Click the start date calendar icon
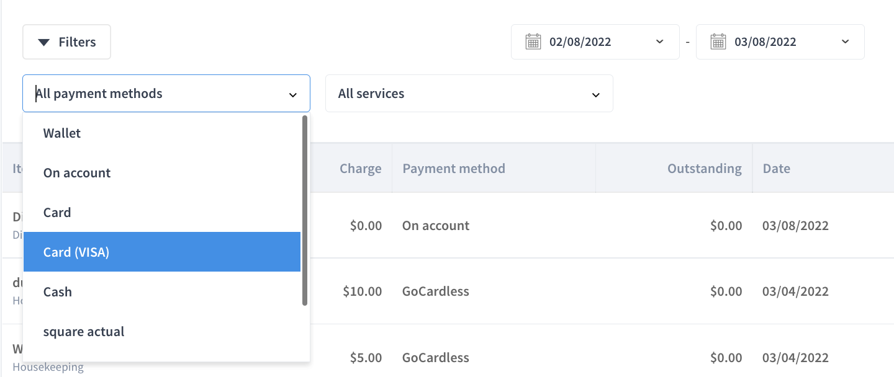This screenshot has width=894, height=377. pyautogui.click(x=533, y=42)
